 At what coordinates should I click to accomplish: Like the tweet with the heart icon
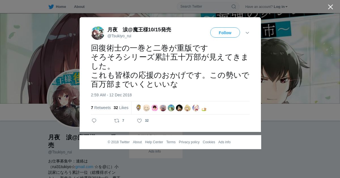pos(139,121)
